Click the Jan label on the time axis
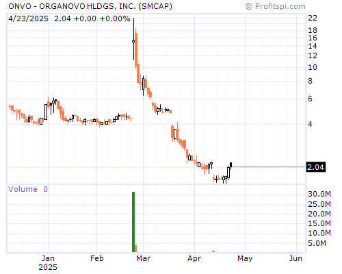 pyautogui.click(x=48, y=258)
